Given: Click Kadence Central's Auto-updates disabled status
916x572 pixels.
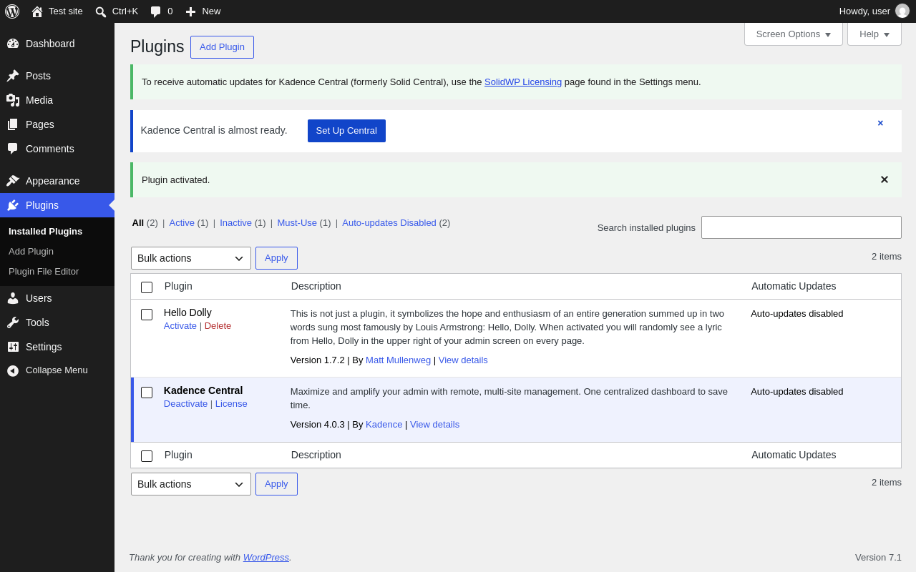Looking at the screenshot, I should tap(797, 392).
